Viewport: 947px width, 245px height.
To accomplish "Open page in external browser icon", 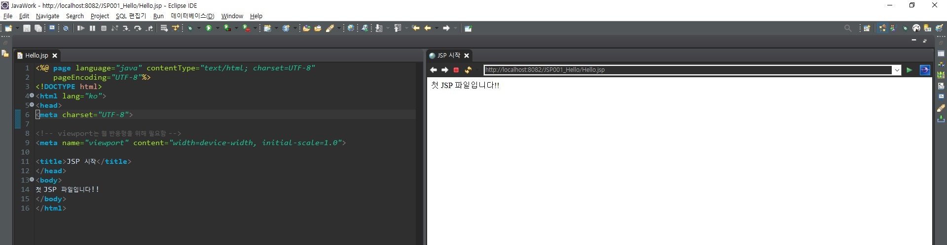I will pos(925,70).
